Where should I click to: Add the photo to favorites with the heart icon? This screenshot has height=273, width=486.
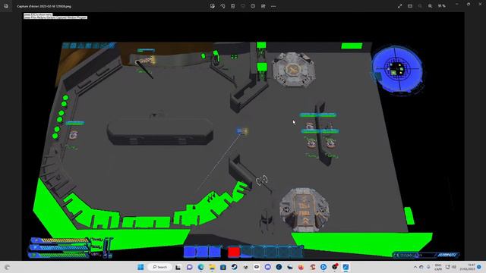(x=243, y=6)
